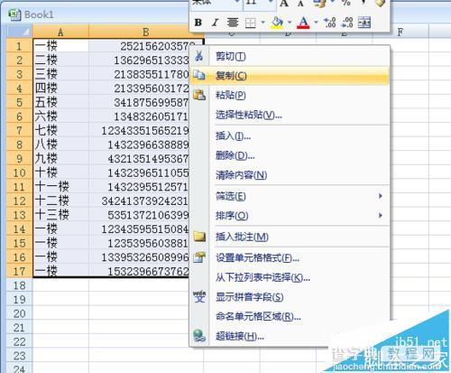Select row 10 header
The width and height of the screenshot is (451, 373).
tap(19, 173)
